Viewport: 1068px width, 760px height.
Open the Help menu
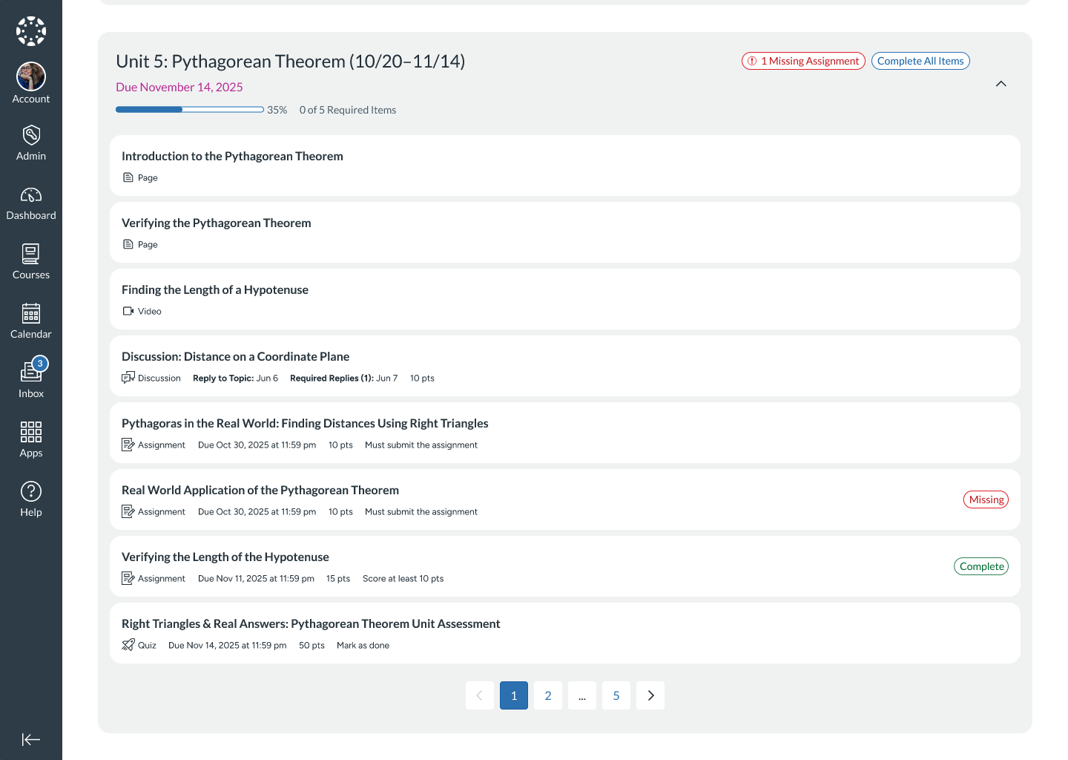pyautogui.click(x=30, y=497)
